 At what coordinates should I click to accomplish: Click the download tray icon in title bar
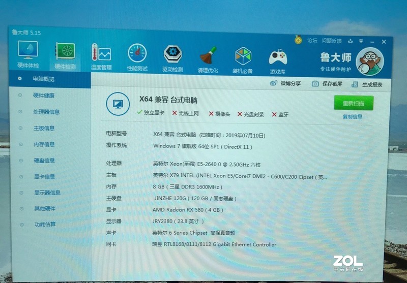coord(351,41)
